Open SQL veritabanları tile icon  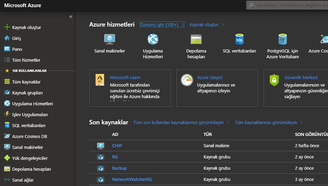239,39
